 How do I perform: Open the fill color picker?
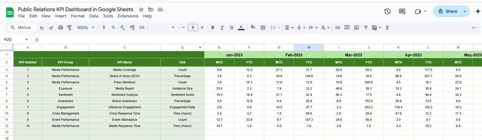pyautogui.click(x=253, y=28)
